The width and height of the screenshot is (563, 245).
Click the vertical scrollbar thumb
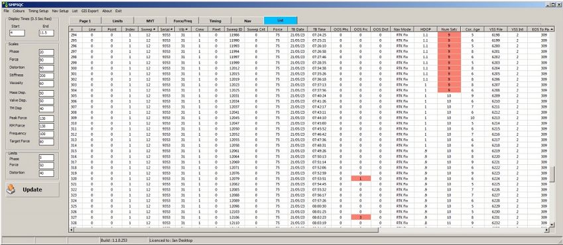(552, 174)
